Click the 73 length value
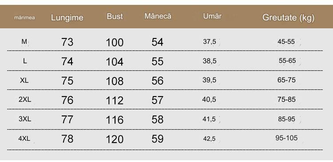 pos(67,42)
